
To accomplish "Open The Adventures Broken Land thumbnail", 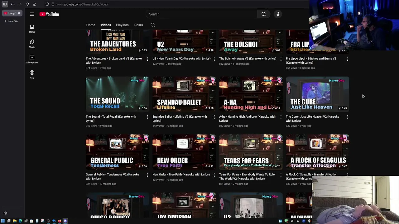I will pyautogui.click(x=118, y=42).
